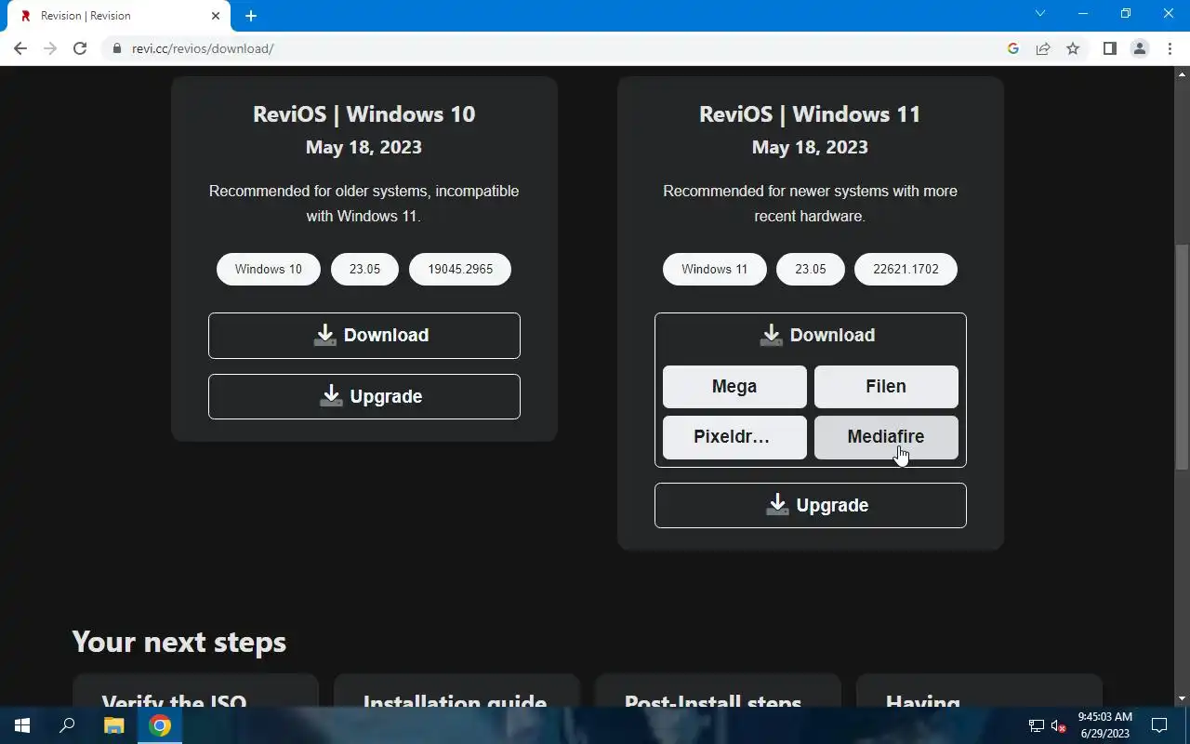
Task: Choose the Mega download mirror
Action: [734, 387]
